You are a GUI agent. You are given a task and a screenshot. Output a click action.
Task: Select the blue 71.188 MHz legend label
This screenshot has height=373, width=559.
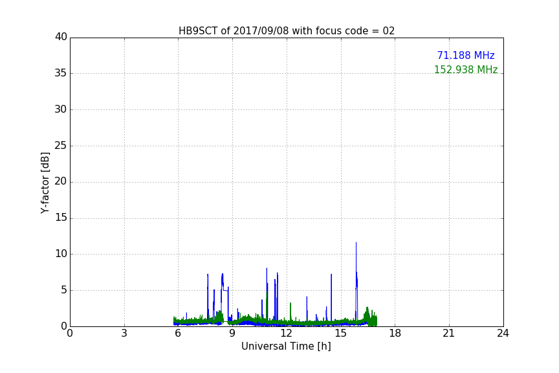point(466,55)
